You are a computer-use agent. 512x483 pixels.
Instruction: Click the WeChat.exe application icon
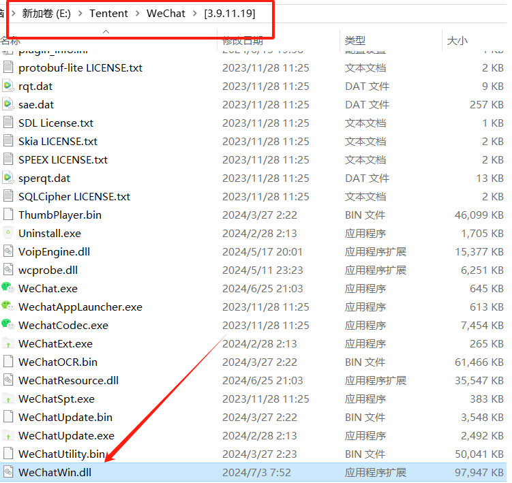(8, 288)
